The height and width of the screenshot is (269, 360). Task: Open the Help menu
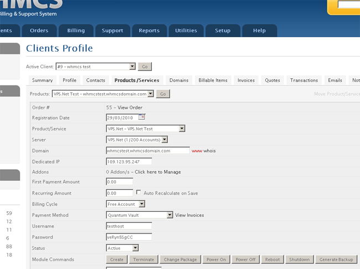coord(259,31)
